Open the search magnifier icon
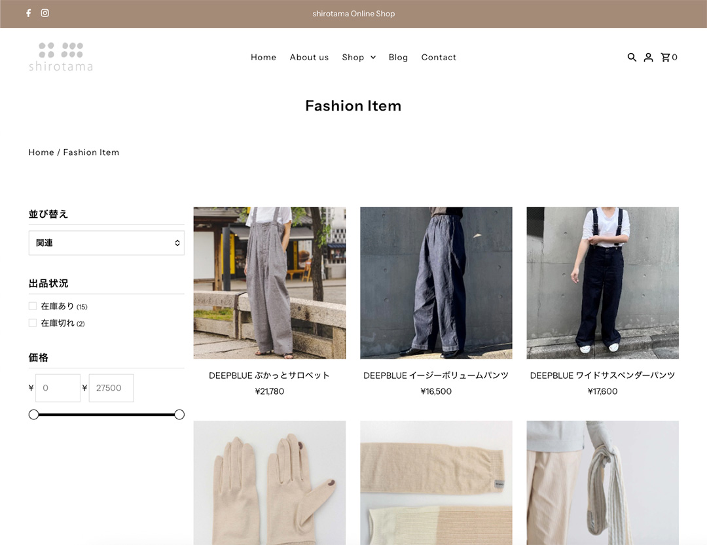Viewport: 707px width, 545px height. [632, 58]
